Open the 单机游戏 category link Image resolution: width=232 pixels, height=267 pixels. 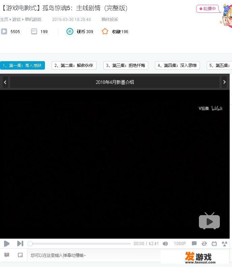point(33,19)
